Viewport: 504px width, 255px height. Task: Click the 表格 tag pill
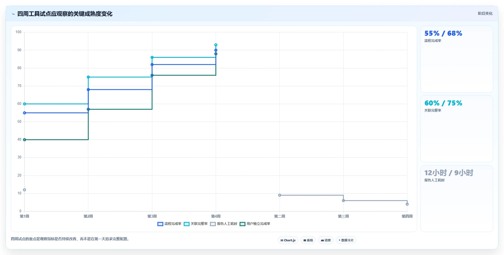tap(308, 240)
